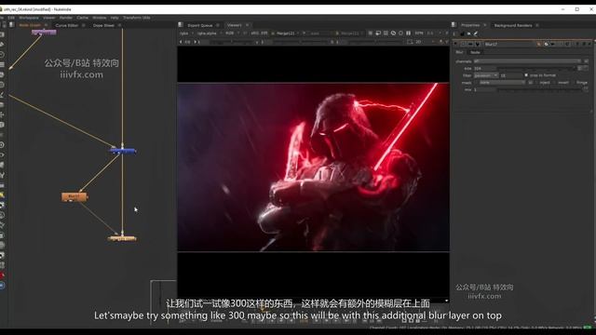This screenshot has width=596, height=335.
Task: Click the orange color icon in Blur17 header
Action: (538, 44)
